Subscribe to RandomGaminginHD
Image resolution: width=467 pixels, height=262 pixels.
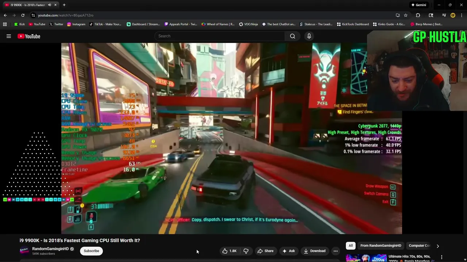(x=91, y=251)
